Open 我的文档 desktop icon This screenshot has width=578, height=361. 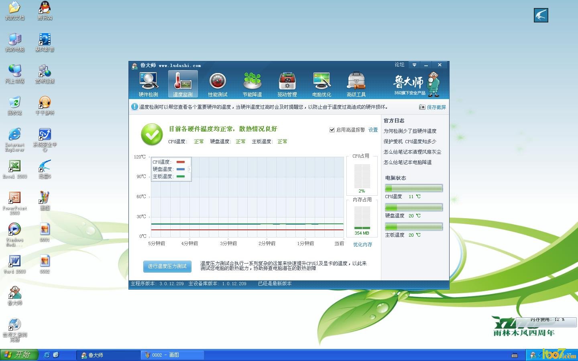(15, 11)
